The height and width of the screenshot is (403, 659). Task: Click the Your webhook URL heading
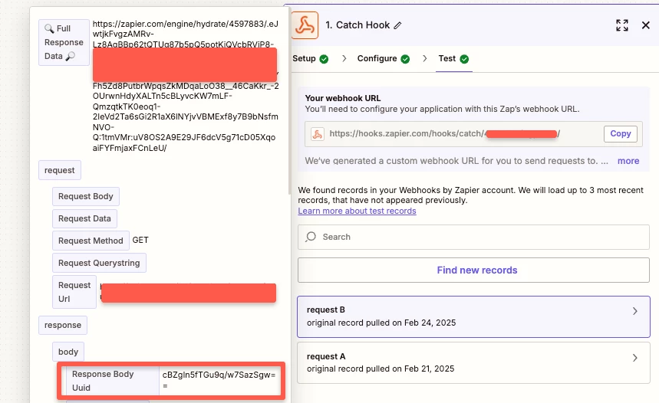click(343, 98)
